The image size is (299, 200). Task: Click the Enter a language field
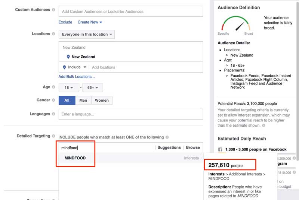(131, 114)
